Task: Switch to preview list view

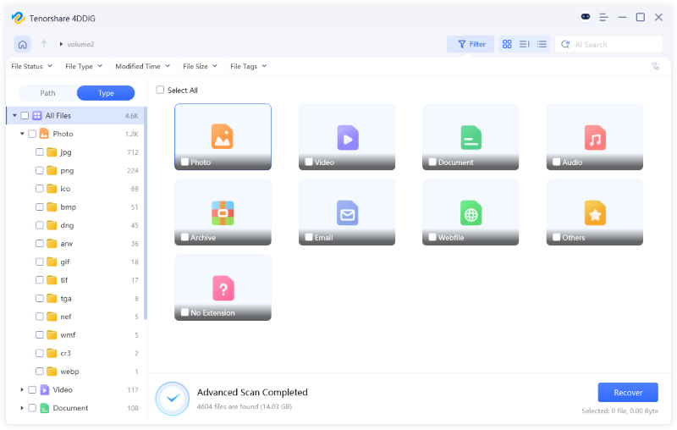Action: pyautogui.click(x=524, y=44)
